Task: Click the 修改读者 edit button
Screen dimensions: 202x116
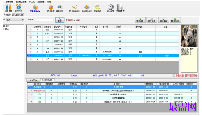Action: coord(152,20)
